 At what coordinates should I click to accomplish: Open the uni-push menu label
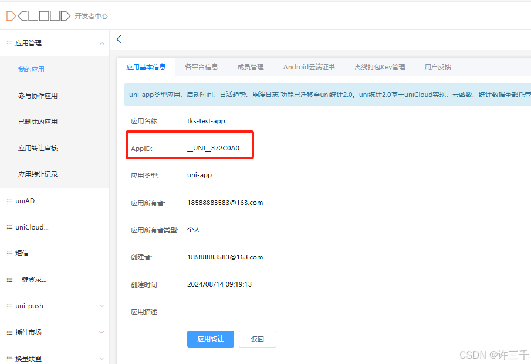tap(29, 306)
